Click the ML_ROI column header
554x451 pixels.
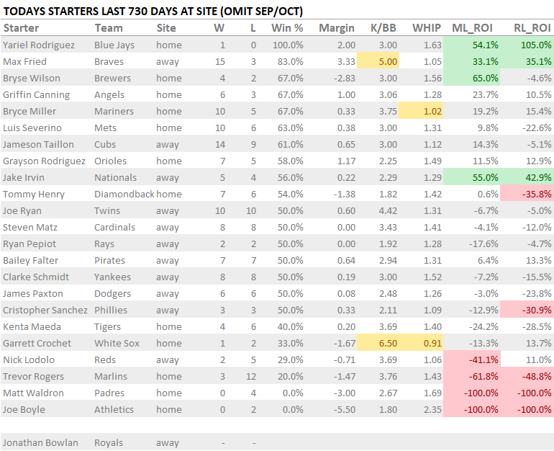pyautogui.click(x=475, y=28)
